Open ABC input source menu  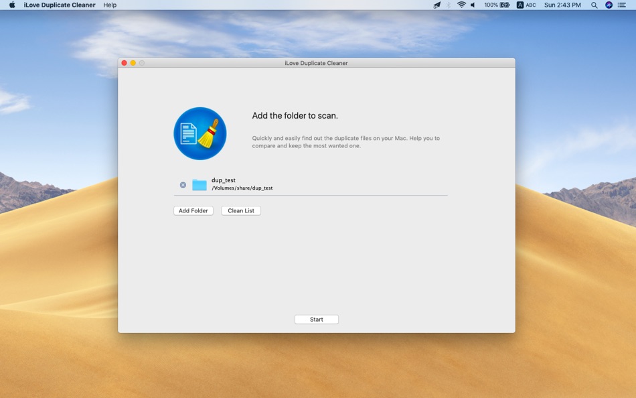526,5
